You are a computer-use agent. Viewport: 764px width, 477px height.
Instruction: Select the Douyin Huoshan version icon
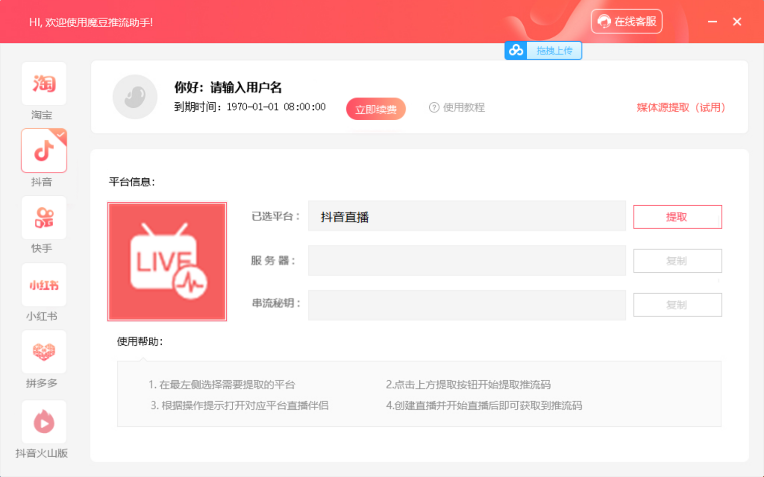[44, 421]
